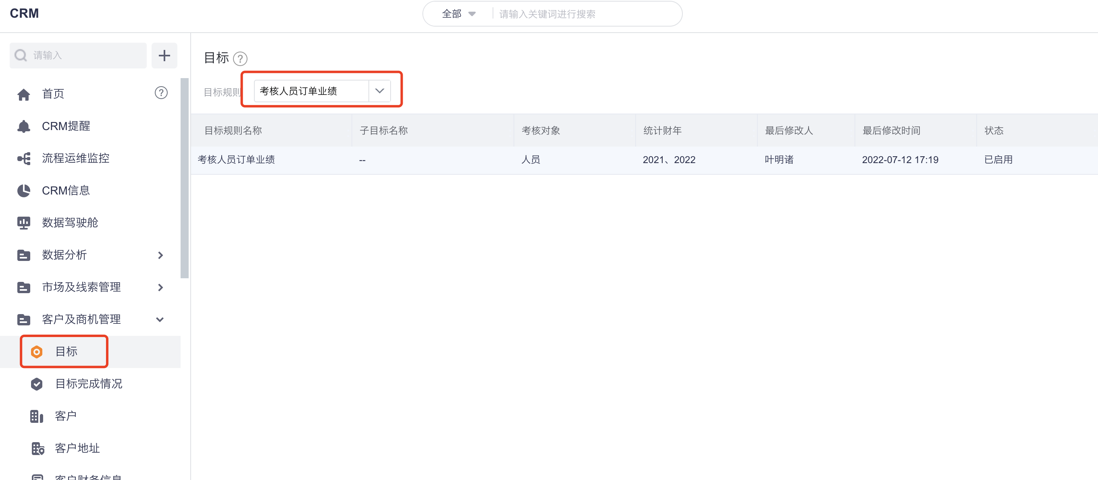
Task: Click the orange 目标 hexagon icon
Action: tap(37, 352)
